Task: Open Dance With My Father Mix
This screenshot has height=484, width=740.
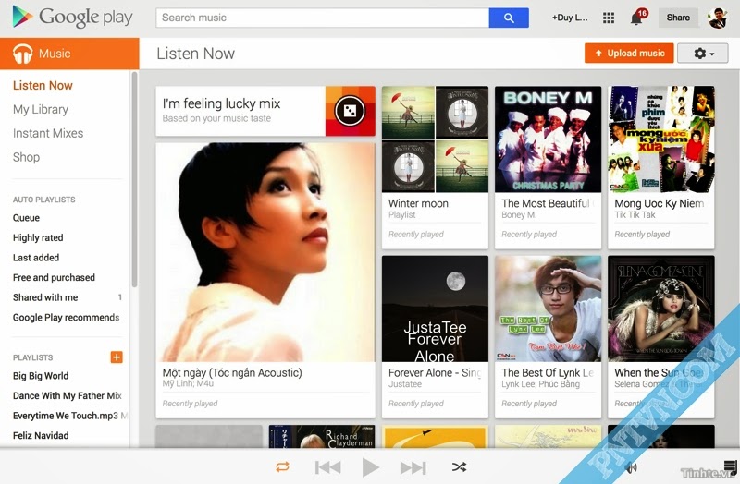Action: coord(68,395)
